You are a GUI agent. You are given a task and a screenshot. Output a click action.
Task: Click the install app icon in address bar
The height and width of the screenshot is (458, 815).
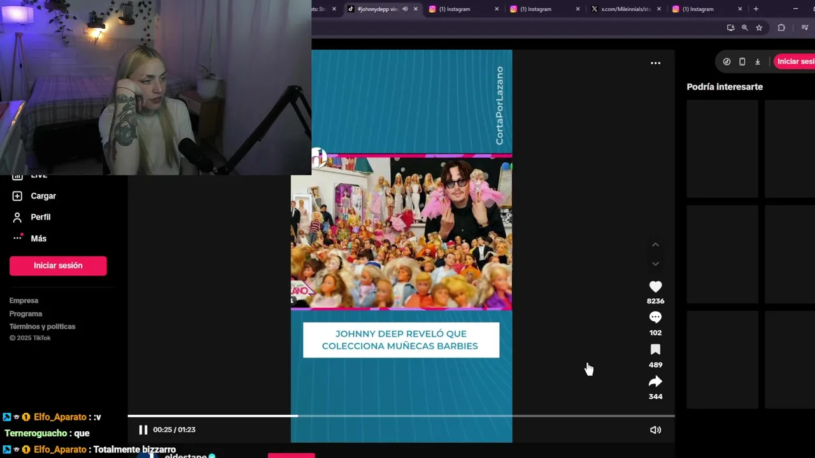(730, 27)
